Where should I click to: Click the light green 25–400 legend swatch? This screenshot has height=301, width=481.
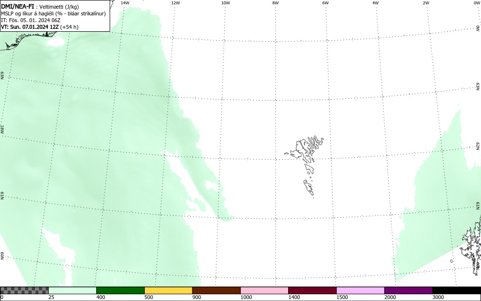pyautogui.click(x=73, y=290)
